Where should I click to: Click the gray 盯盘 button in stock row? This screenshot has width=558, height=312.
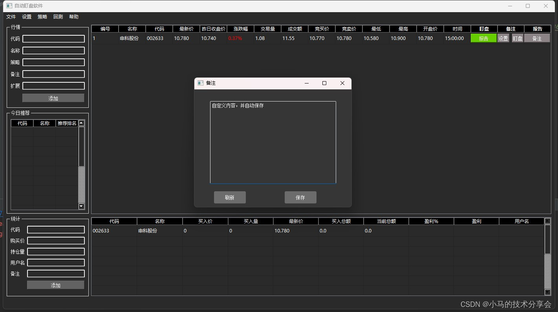click(x=518, y=38)
